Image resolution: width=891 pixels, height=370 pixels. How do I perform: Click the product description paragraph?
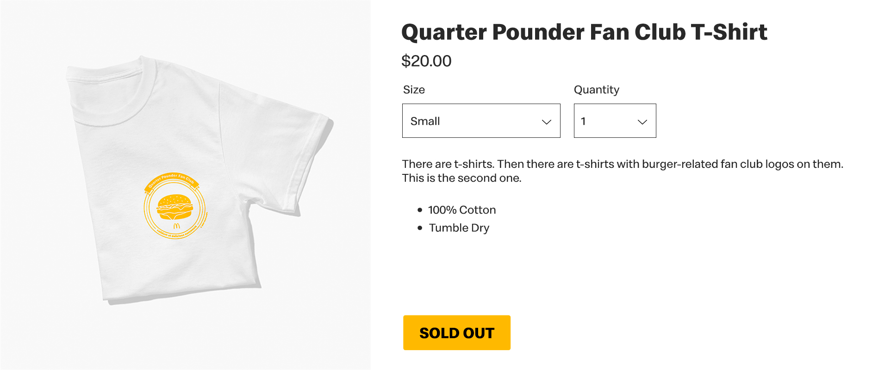tap(623, 171)
